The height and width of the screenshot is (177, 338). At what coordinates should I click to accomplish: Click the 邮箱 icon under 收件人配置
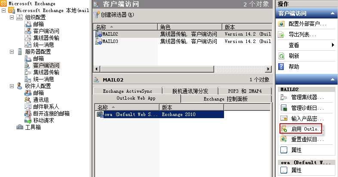[28, 93]
